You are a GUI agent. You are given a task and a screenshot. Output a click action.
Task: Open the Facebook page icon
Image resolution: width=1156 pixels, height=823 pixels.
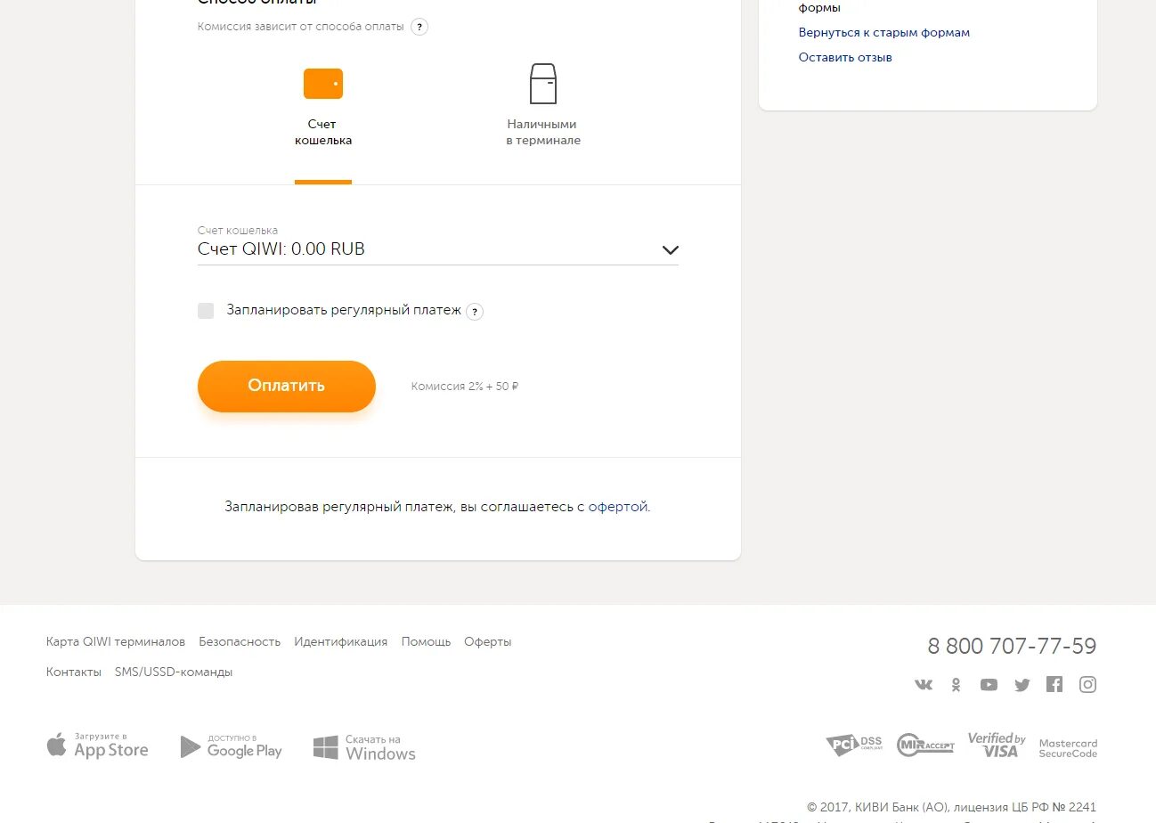click(1054, 684)
